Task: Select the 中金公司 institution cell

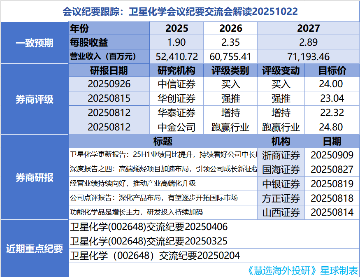Action: point(177,127)
